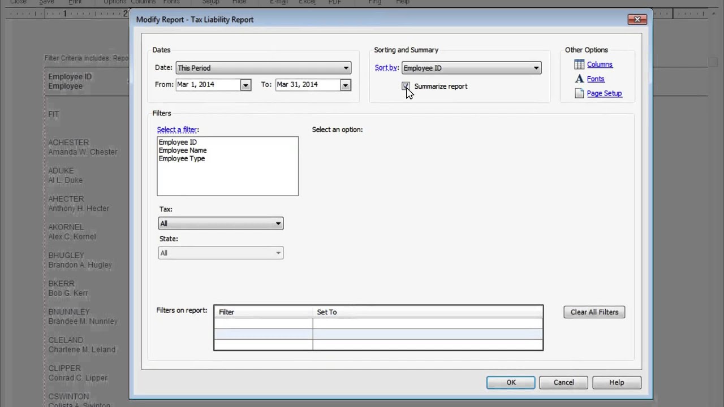Open Help from the dialog's bottom button

[x=617, y=383]
